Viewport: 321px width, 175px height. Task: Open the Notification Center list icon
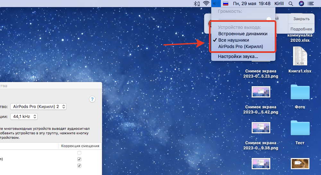pos(311,4)
